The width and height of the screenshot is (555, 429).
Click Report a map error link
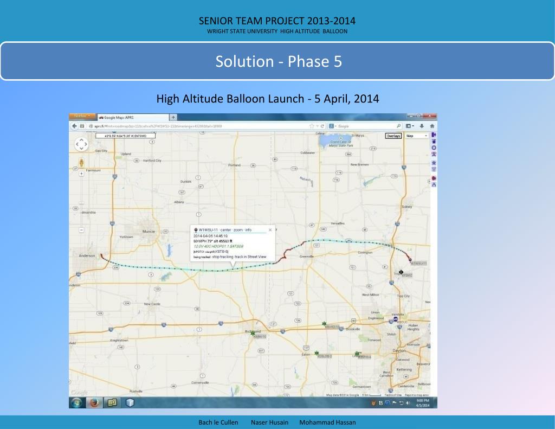click(417, 395)
